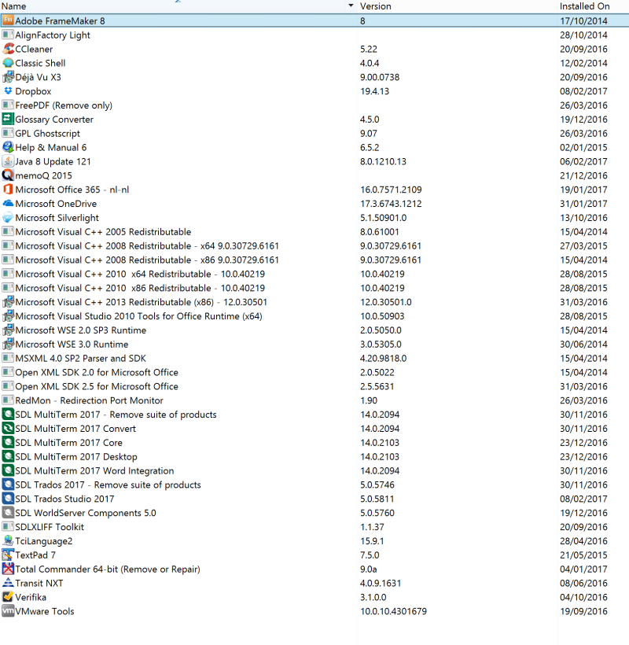The width and height of the screenshot is (629, 645).
Task: Open the Name column dropdown arrow
Action: 351,6
